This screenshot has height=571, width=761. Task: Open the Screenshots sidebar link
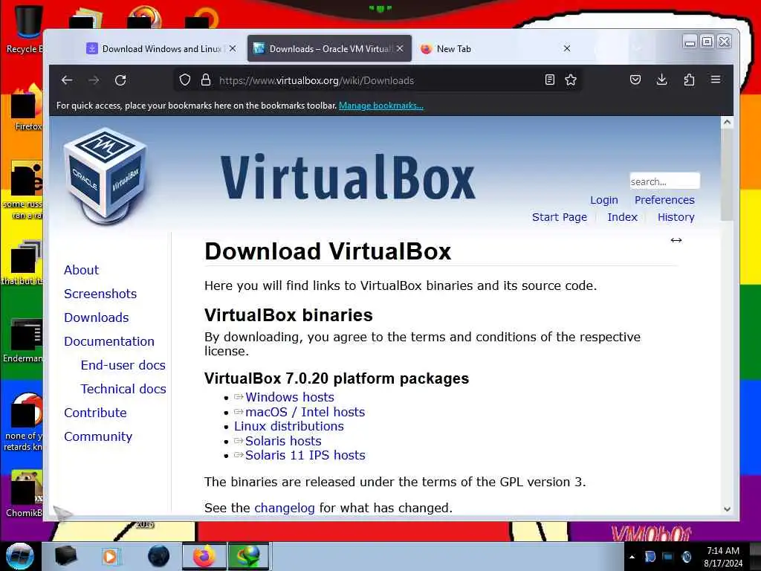pyautogui.click(x=100, y=294)
